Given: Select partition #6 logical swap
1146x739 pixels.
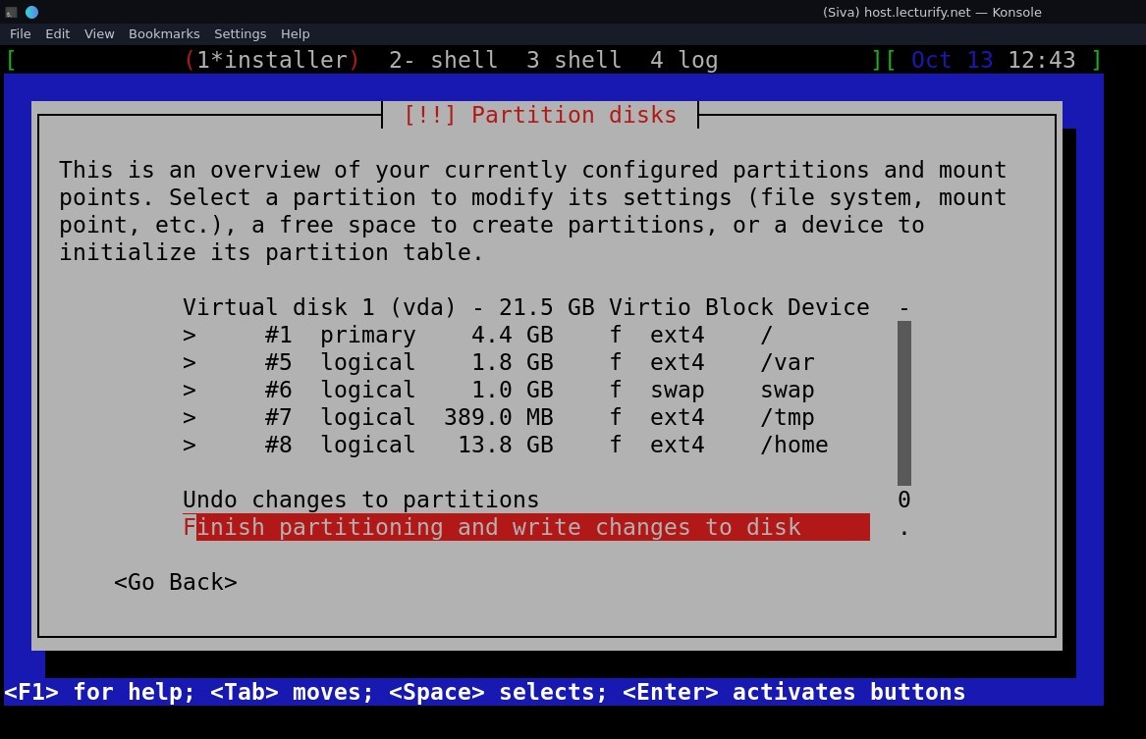Looking at the screenshot, I should [x=526, y=390].
